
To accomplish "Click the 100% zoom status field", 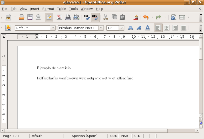I will click(x=113, y=136).
